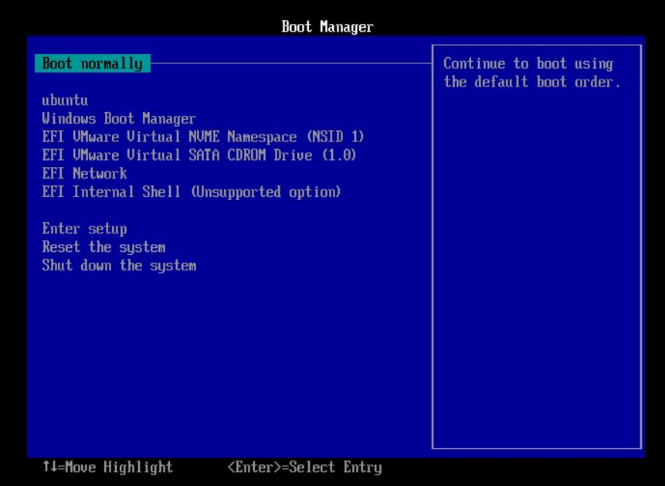Select Shut down the system
The width and height of the screenshot is (665, 486).
119,266
